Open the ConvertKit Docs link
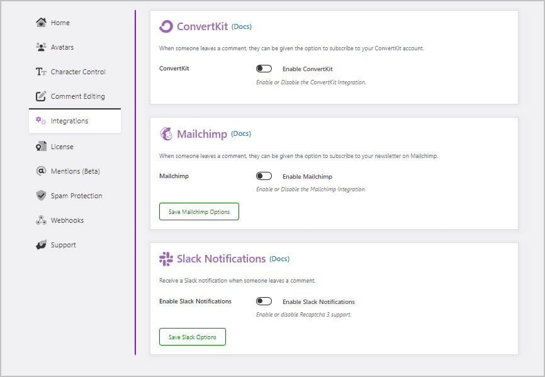The image size is (545, 377). tap(242, 26)
